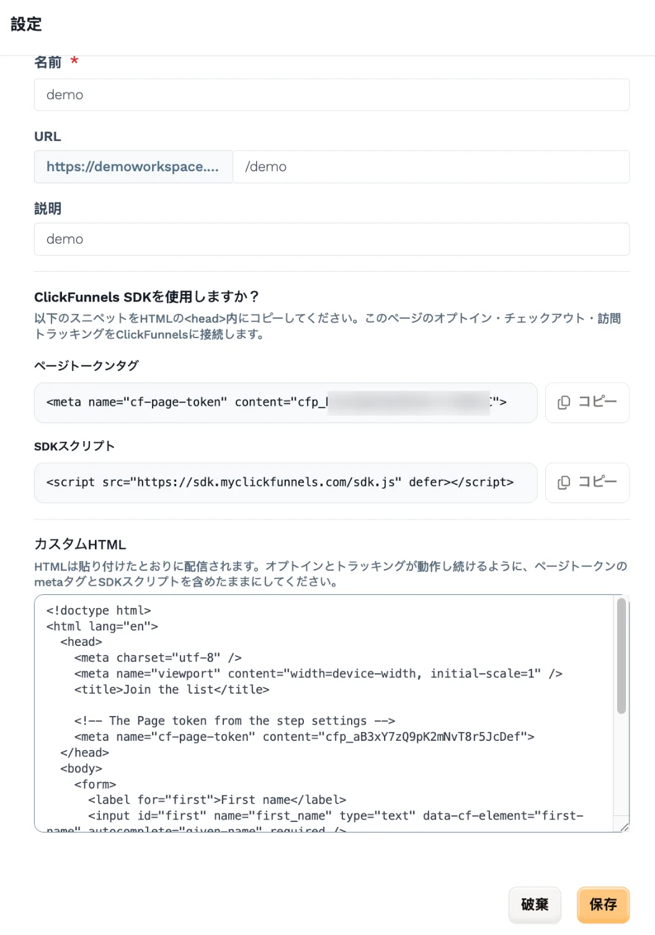
Task: Click the ClickFunnels SDKを使用しますか？ heading
Action: [147, 297]
